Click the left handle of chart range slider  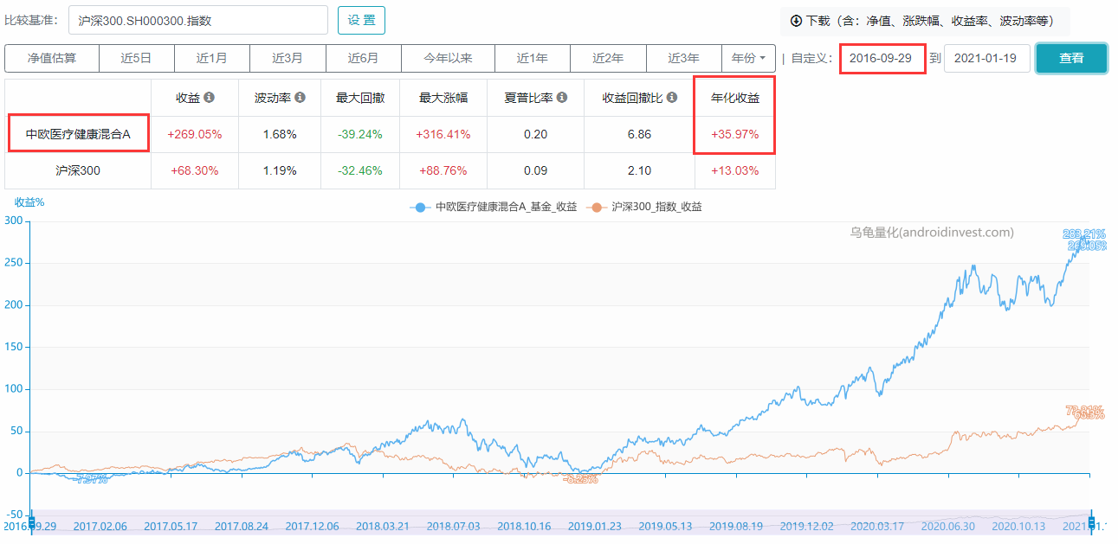point(31,522)
